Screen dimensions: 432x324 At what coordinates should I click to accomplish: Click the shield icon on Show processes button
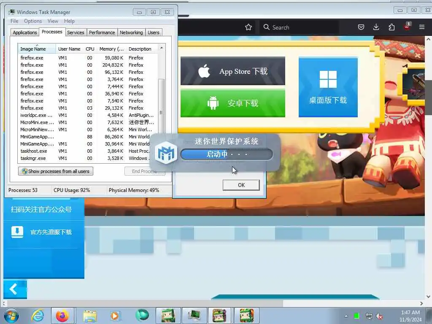pyautogui.click(x=24, y=171)
